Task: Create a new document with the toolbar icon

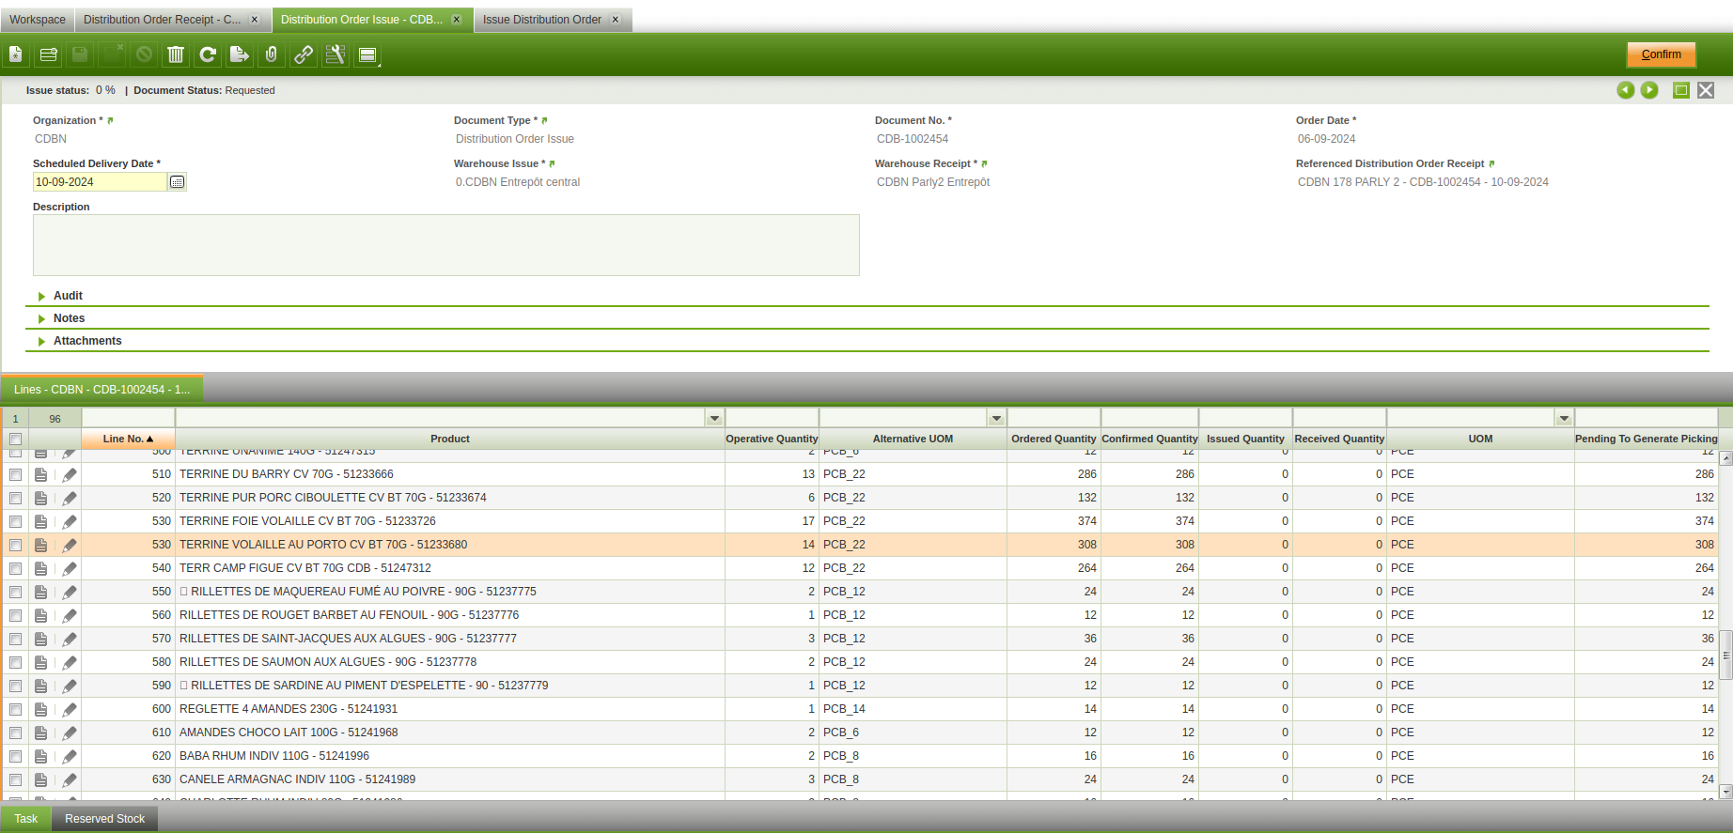Action: pyautogui.click(x=16, y=55)
